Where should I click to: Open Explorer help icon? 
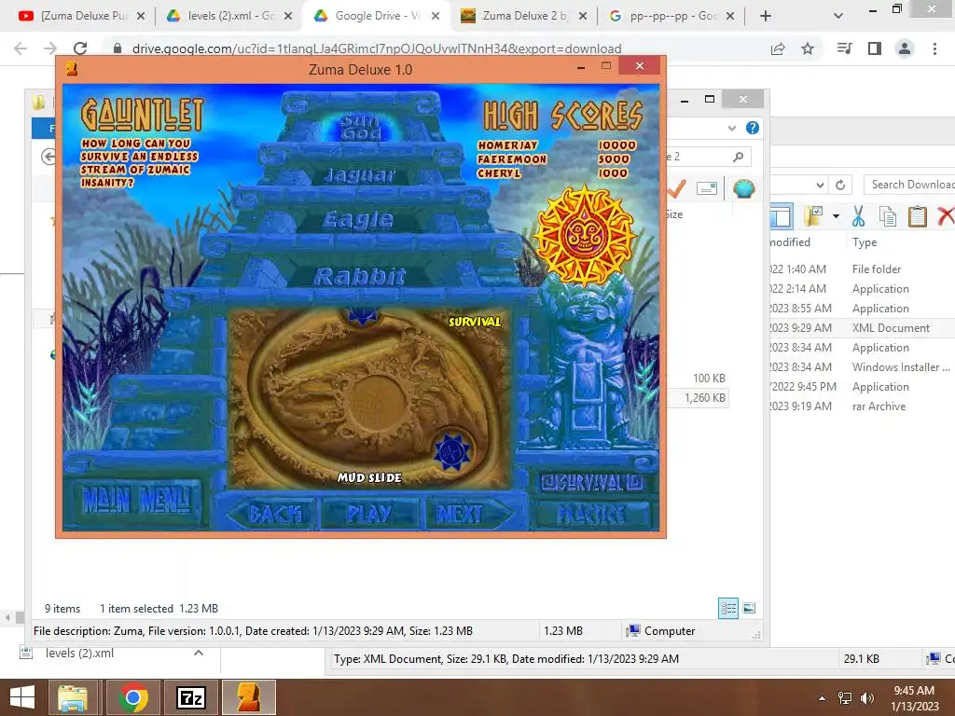pyautogui.click(x=753, y=128)
